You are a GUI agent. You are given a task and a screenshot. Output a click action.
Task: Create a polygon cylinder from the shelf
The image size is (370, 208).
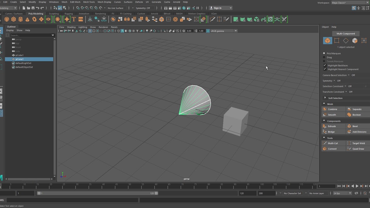click(21, 19)
